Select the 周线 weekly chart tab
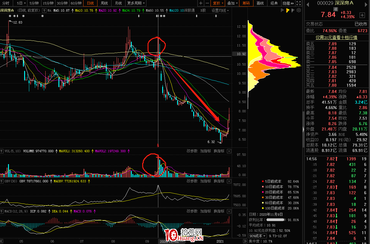370x244 pixels. click(104, 3)
